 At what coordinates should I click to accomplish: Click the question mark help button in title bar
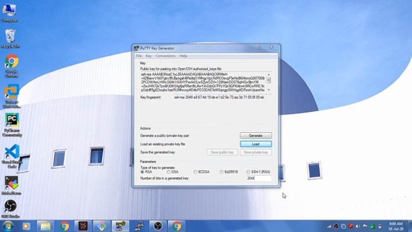click(x=259, y=47)
